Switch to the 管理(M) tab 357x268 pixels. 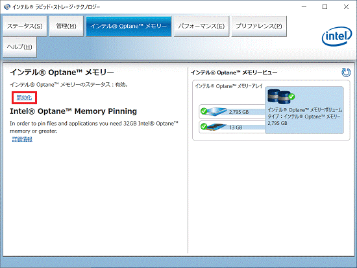66,26
